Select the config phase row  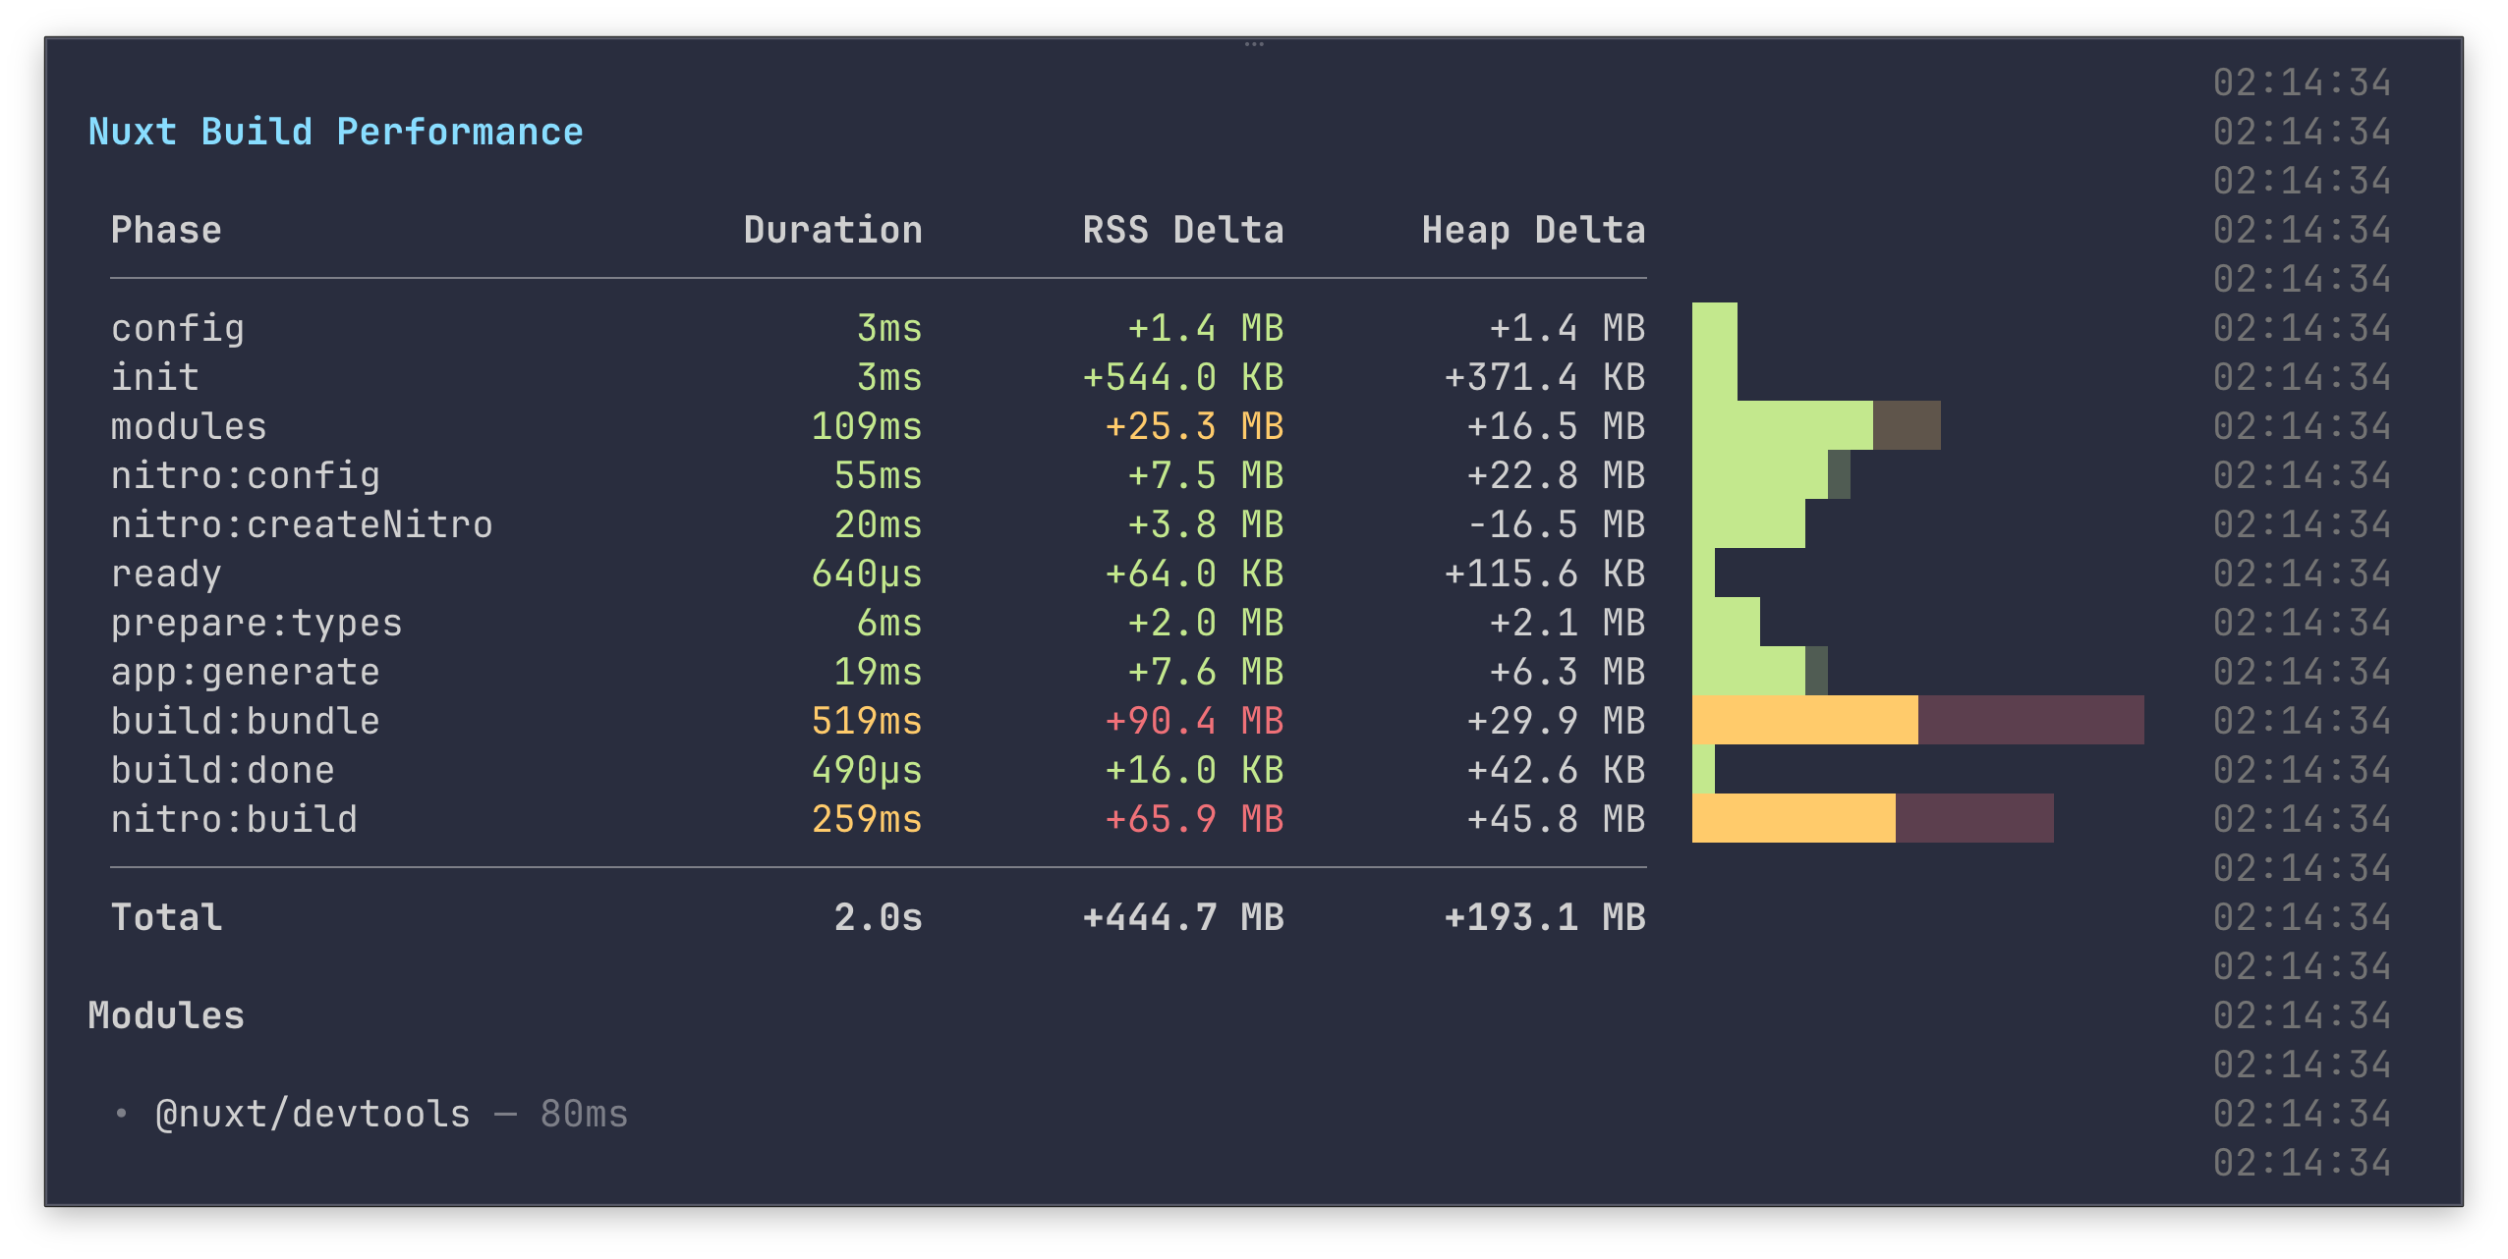[x=177, y=327]
